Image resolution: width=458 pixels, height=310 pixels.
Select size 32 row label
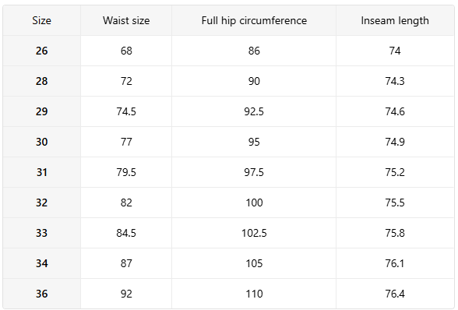tap(42, 203)
